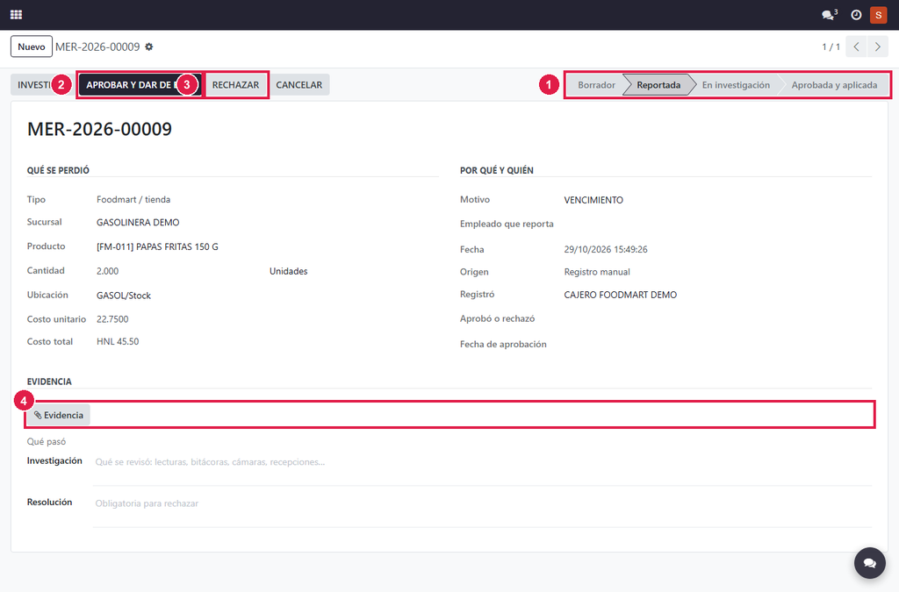Open the gear actions menu beside MER-2026-00009

(149, 47)
